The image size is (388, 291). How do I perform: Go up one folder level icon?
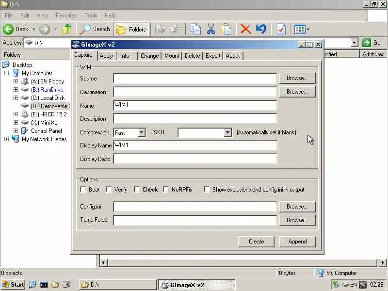(x=67, y=29)
